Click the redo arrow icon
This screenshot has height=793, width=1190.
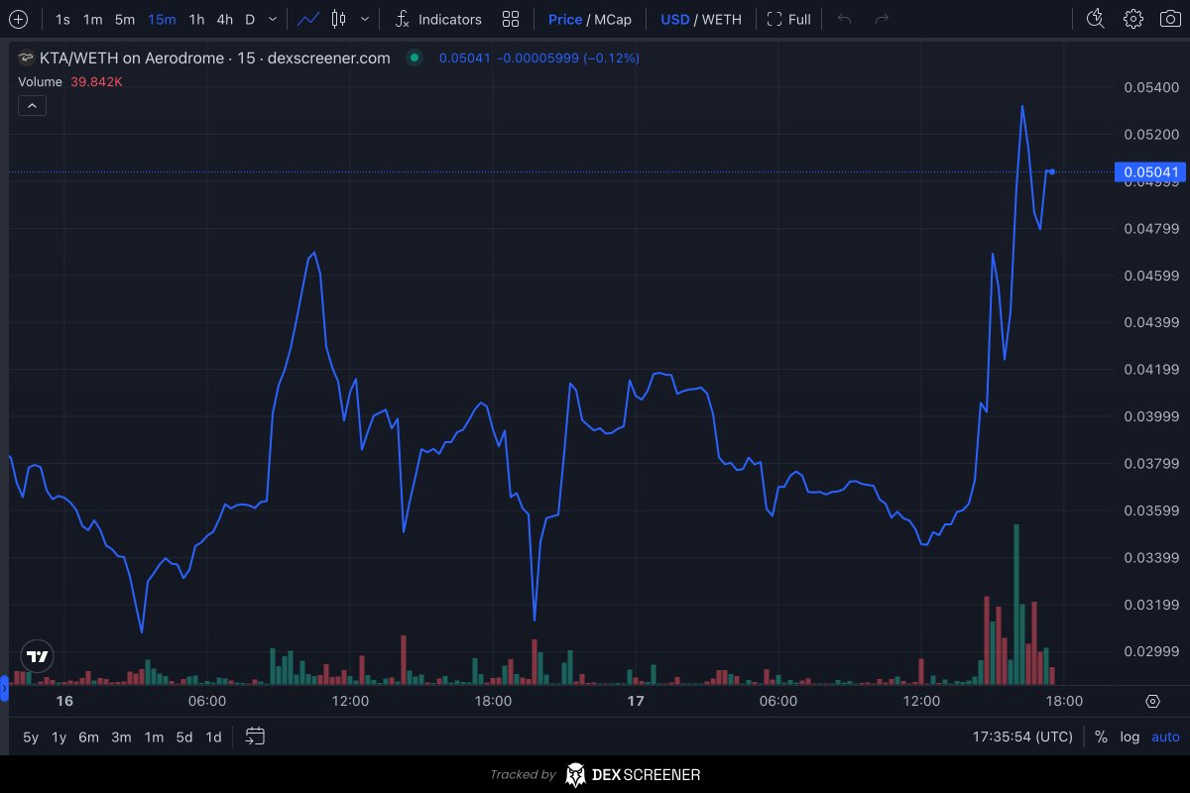point(882,19)
